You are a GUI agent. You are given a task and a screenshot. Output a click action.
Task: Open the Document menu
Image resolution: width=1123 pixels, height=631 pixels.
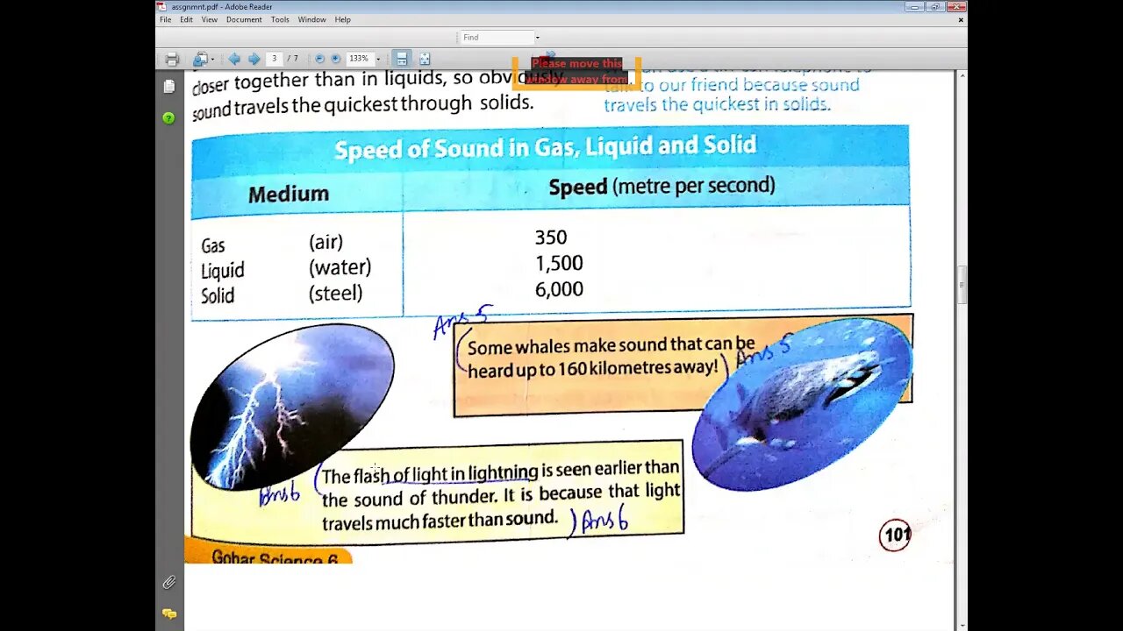(x=244, y=19)
